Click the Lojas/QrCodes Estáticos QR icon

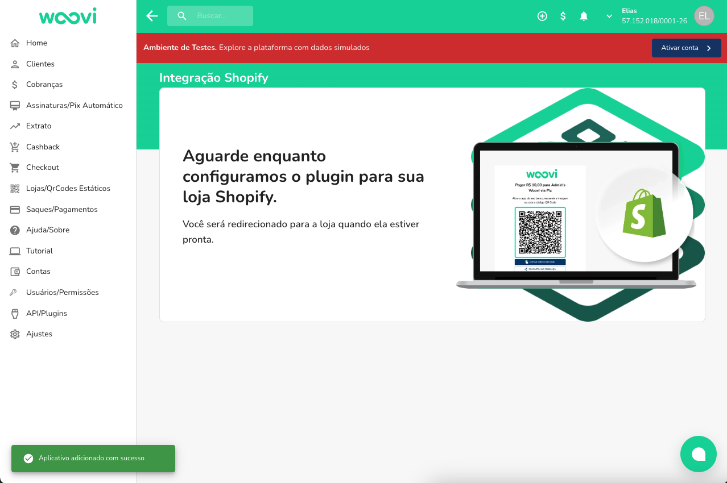[14, 188]
